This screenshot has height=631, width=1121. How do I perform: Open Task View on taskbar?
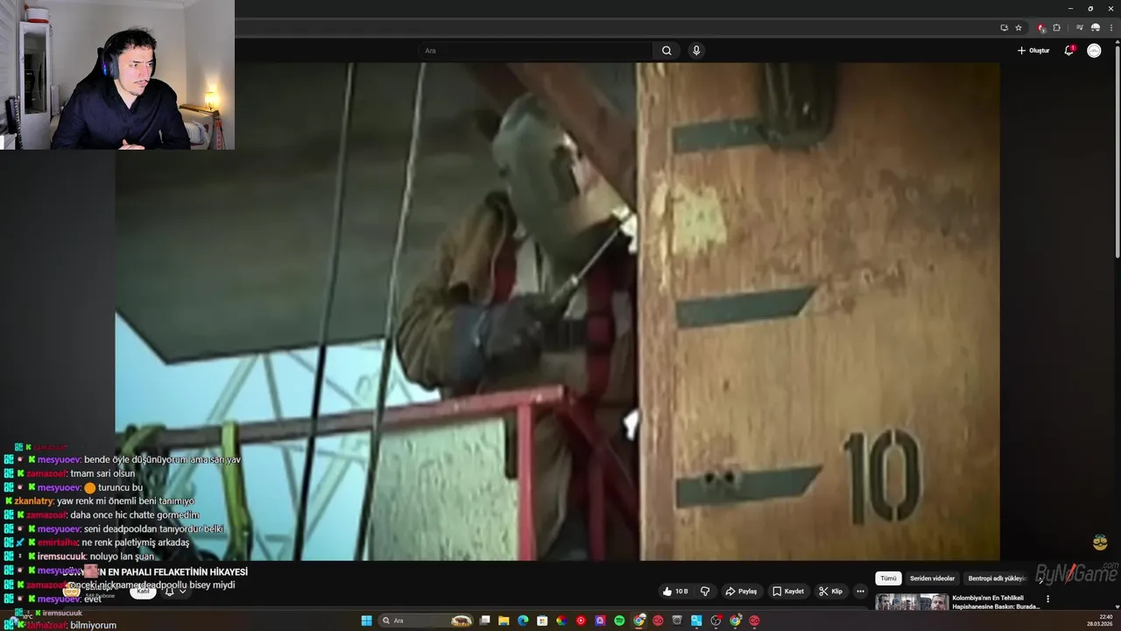(484, 620)
